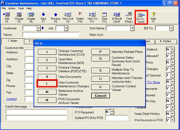Open the Bill To dropdown arrow
Viewport: 180px width, 130px height.
[171, 28]
